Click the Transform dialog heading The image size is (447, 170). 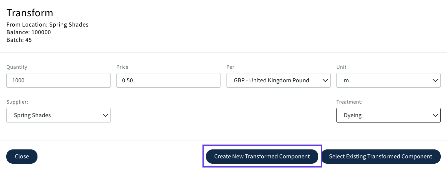coord(30,13)
